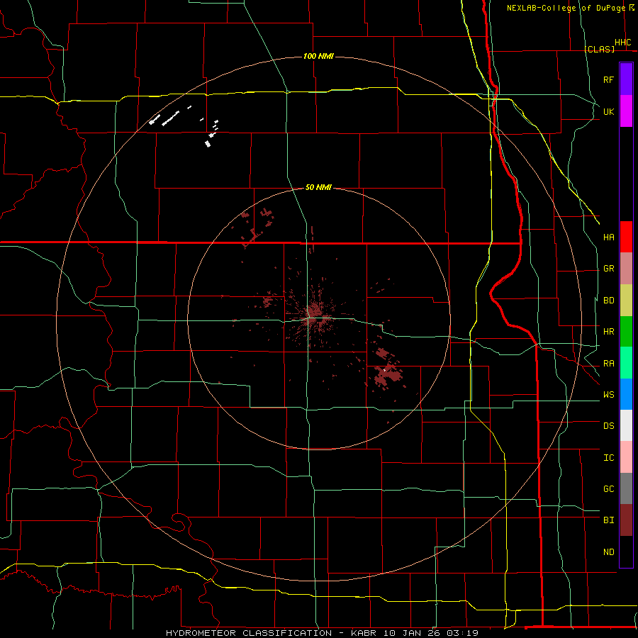Click the HA red legend swatch
The image size is (638, 638).
click(x=626, y=237)
